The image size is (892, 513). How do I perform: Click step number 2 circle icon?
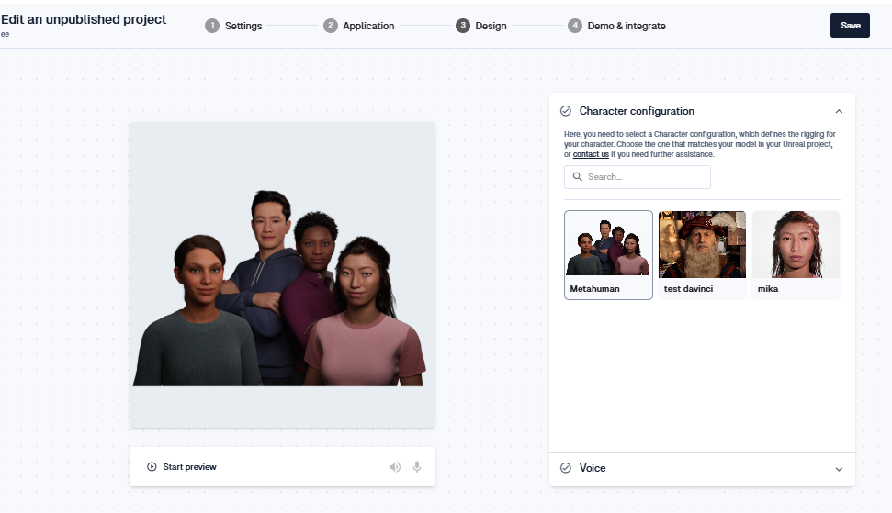click(x=331, y=26)
